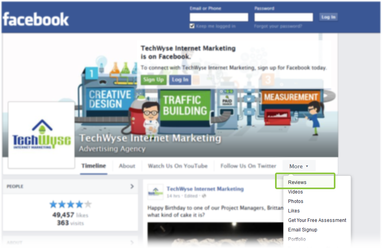382x248 pixels.
Task: Click the green Sign Up button
Action: (x=154, y=80)
